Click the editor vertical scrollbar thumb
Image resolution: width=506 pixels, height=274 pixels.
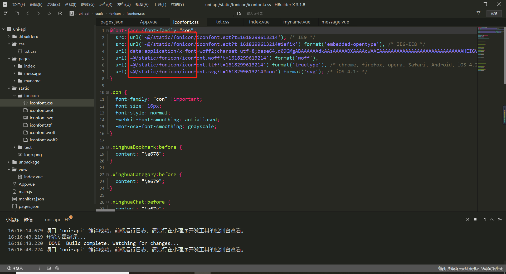pyautogui.click(x=504, y=56)
